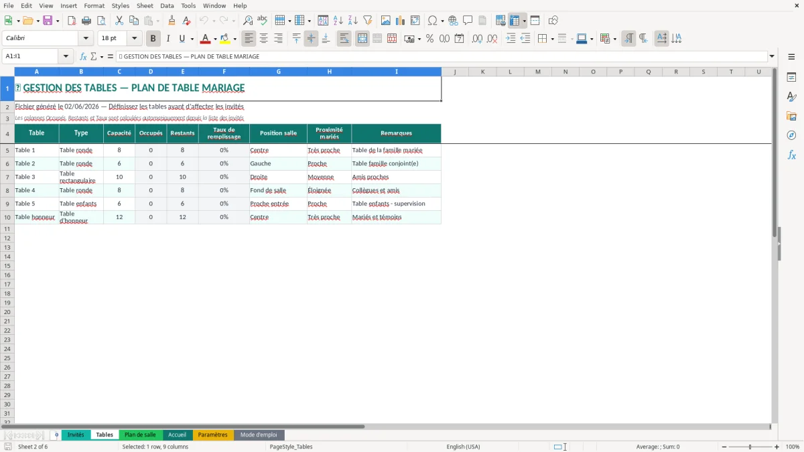Click the zoom out minus button
The width and height of the screenshot is (804, 452).
pyautogui.click(x=724, y=447)
